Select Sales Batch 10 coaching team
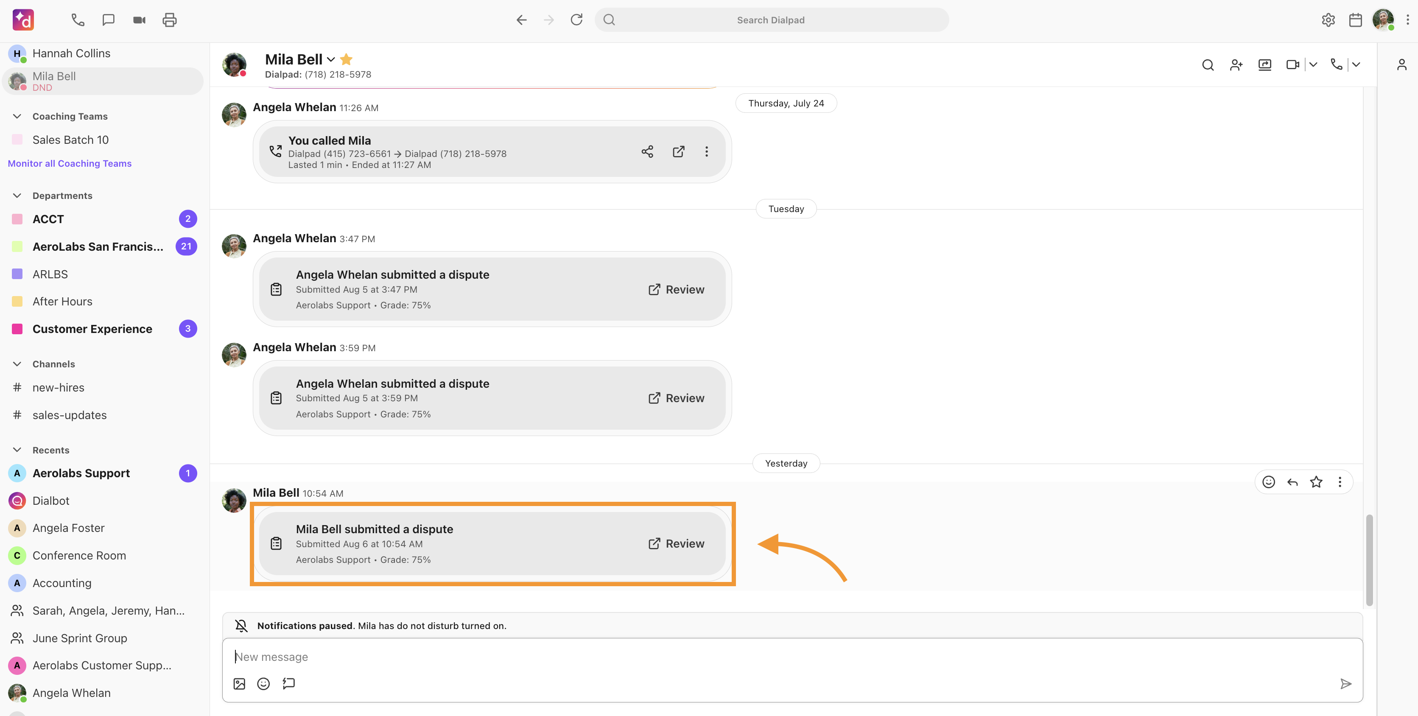The image size is (1418, 716). pos(103,140)
